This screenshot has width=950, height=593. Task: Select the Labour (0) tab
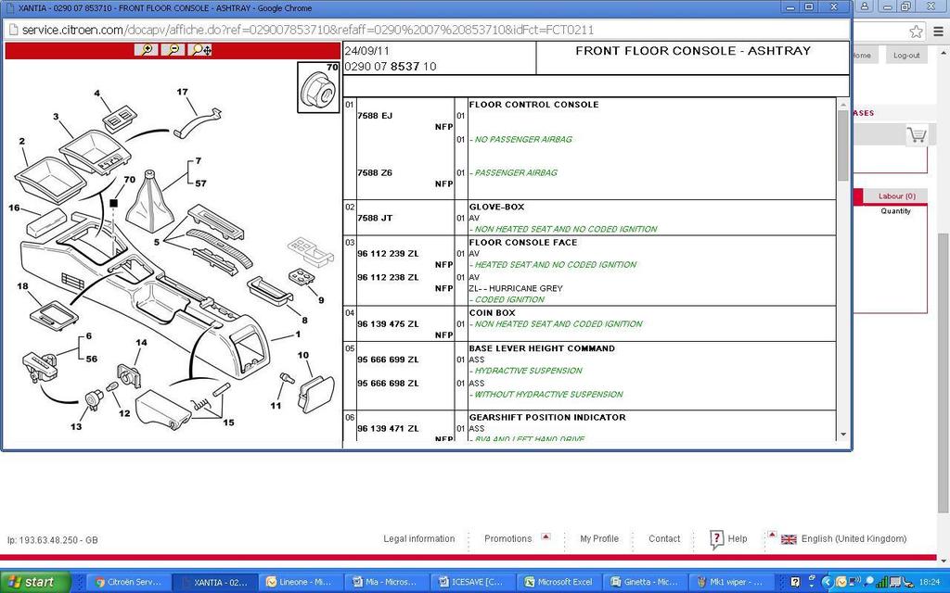click(897, 196)
